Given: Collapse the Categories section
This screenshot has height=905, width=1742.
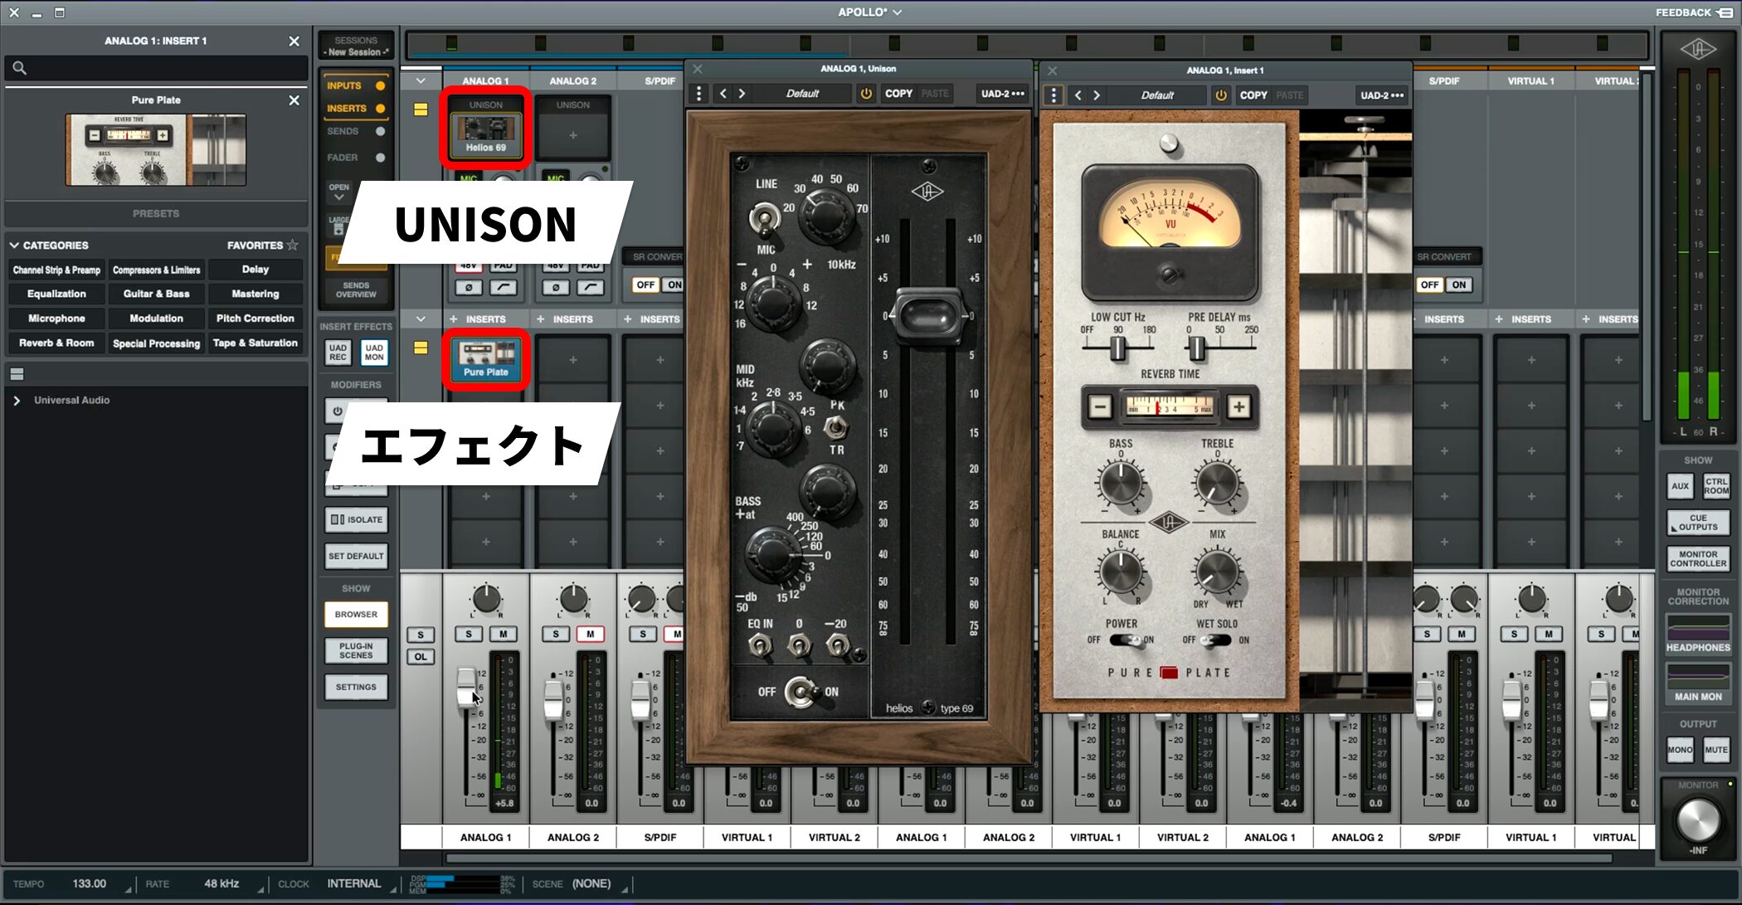Looking at the screenshot, I should coord(14,246).
